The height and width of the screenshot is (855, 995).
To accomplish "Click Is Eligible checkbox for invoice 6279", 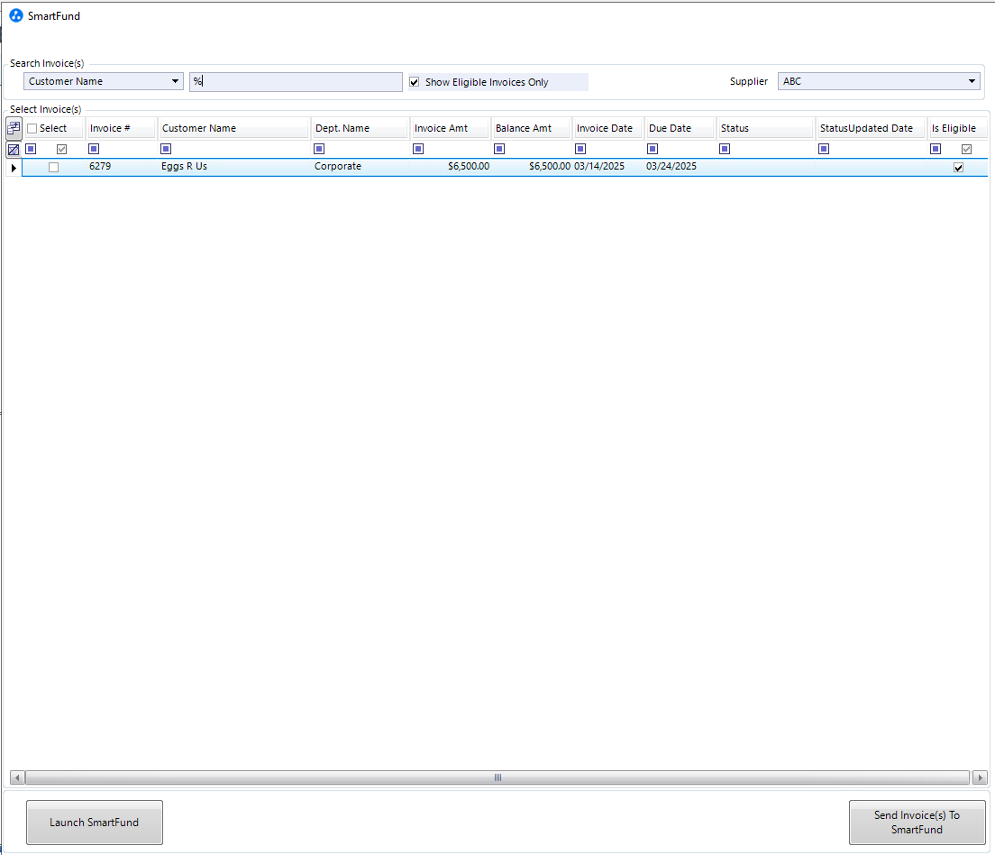I will pyautogui.click(x=958, y=168).
